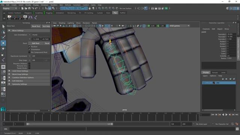
Task: Select the arrow Select tool in toolbox
Action: click(x=3, y=27)
